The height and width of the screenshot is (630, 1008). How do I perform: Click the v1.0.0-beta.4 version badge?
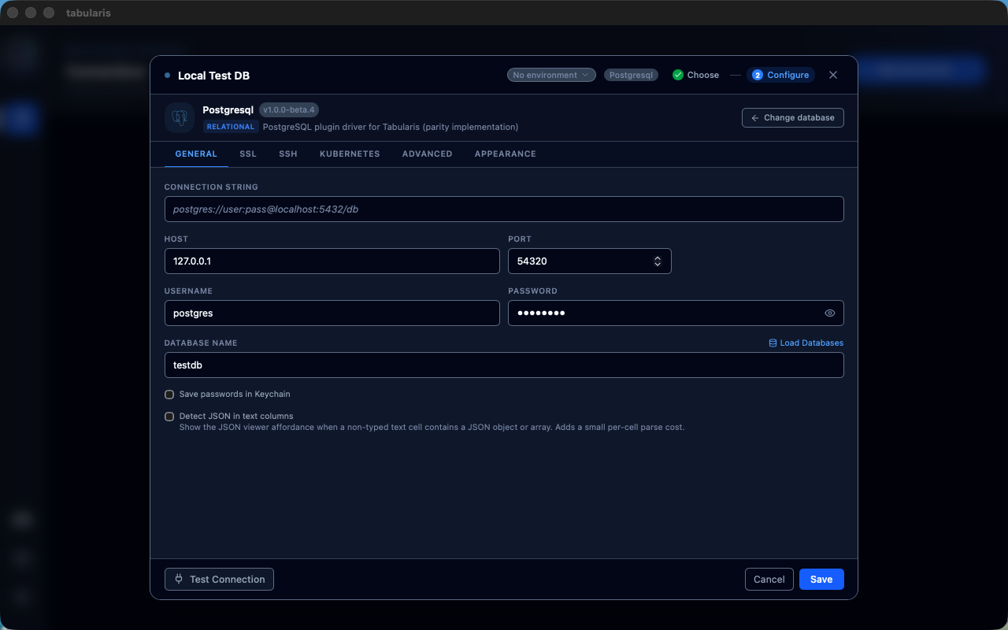click(x=289, y=110)
